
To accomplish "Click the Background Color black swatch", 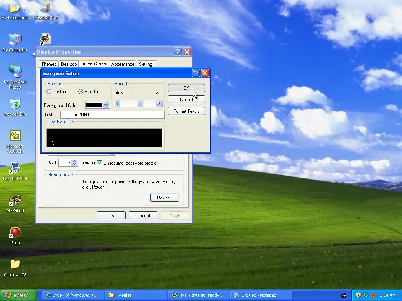I will point(94,105).
